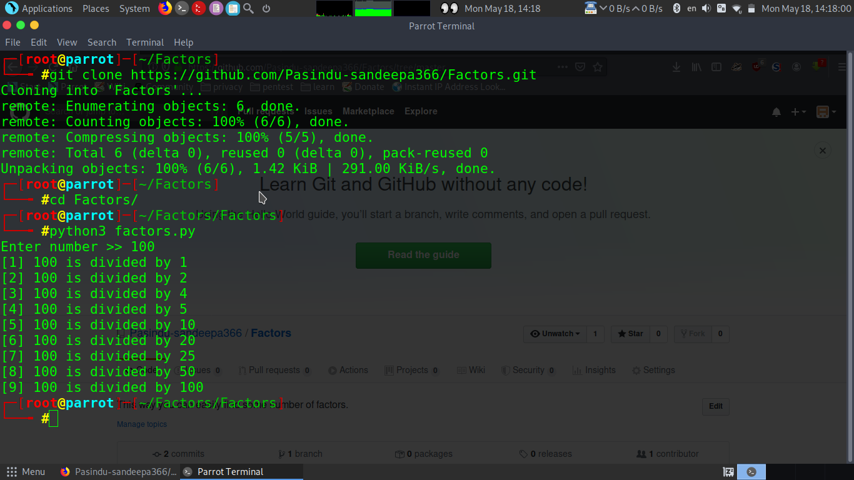Click the Read the guide button
Screen dimensions: 854x480
(x=423, y=255)
